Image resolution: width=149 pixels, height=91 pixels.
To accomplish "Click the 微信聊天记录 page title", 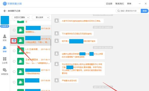I will tap(14, 11).
